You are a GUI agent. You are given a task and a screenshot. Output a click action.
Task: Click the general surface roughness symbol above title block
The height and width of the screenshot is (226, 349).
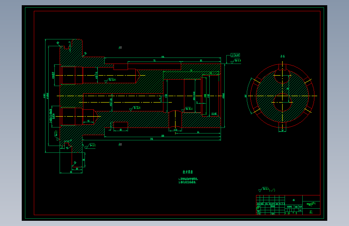[x=264, y=189]
